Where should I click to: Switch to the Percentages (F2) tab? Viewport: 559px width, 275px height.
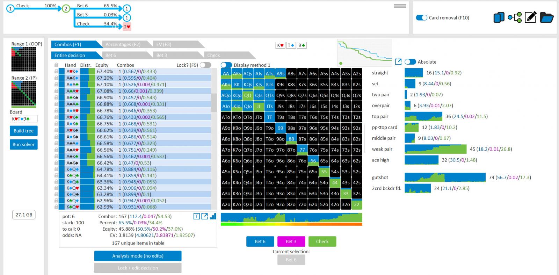(123, 44)
